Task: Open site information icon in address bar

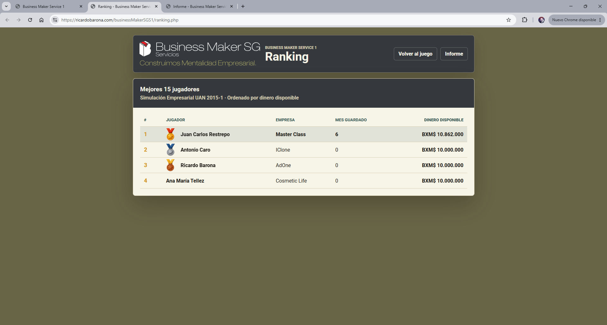Action: pyautogui.click(x=55, y=20)
